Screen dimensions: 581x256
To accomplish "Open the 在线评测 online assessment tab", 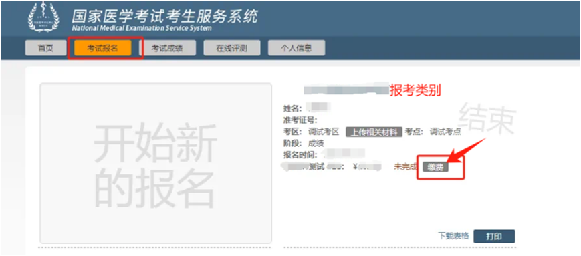I will (231, 48).
